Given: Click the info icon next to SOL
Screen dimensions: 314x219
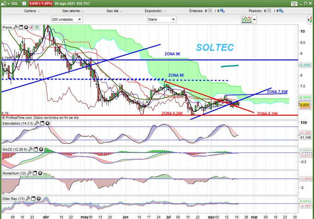Looking at the screenshot, I should 24,3.
